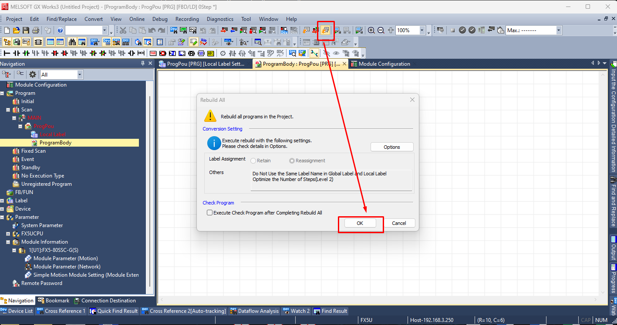Collapse the Parameter tree node
The image size is (617, 325).
(x=2, y=217)
